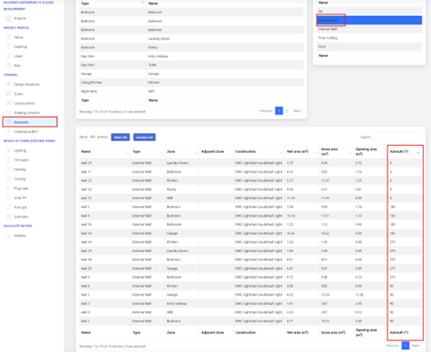Sort elements table by Type column
This screenshot has height=352, width=431.
point(147,152)
